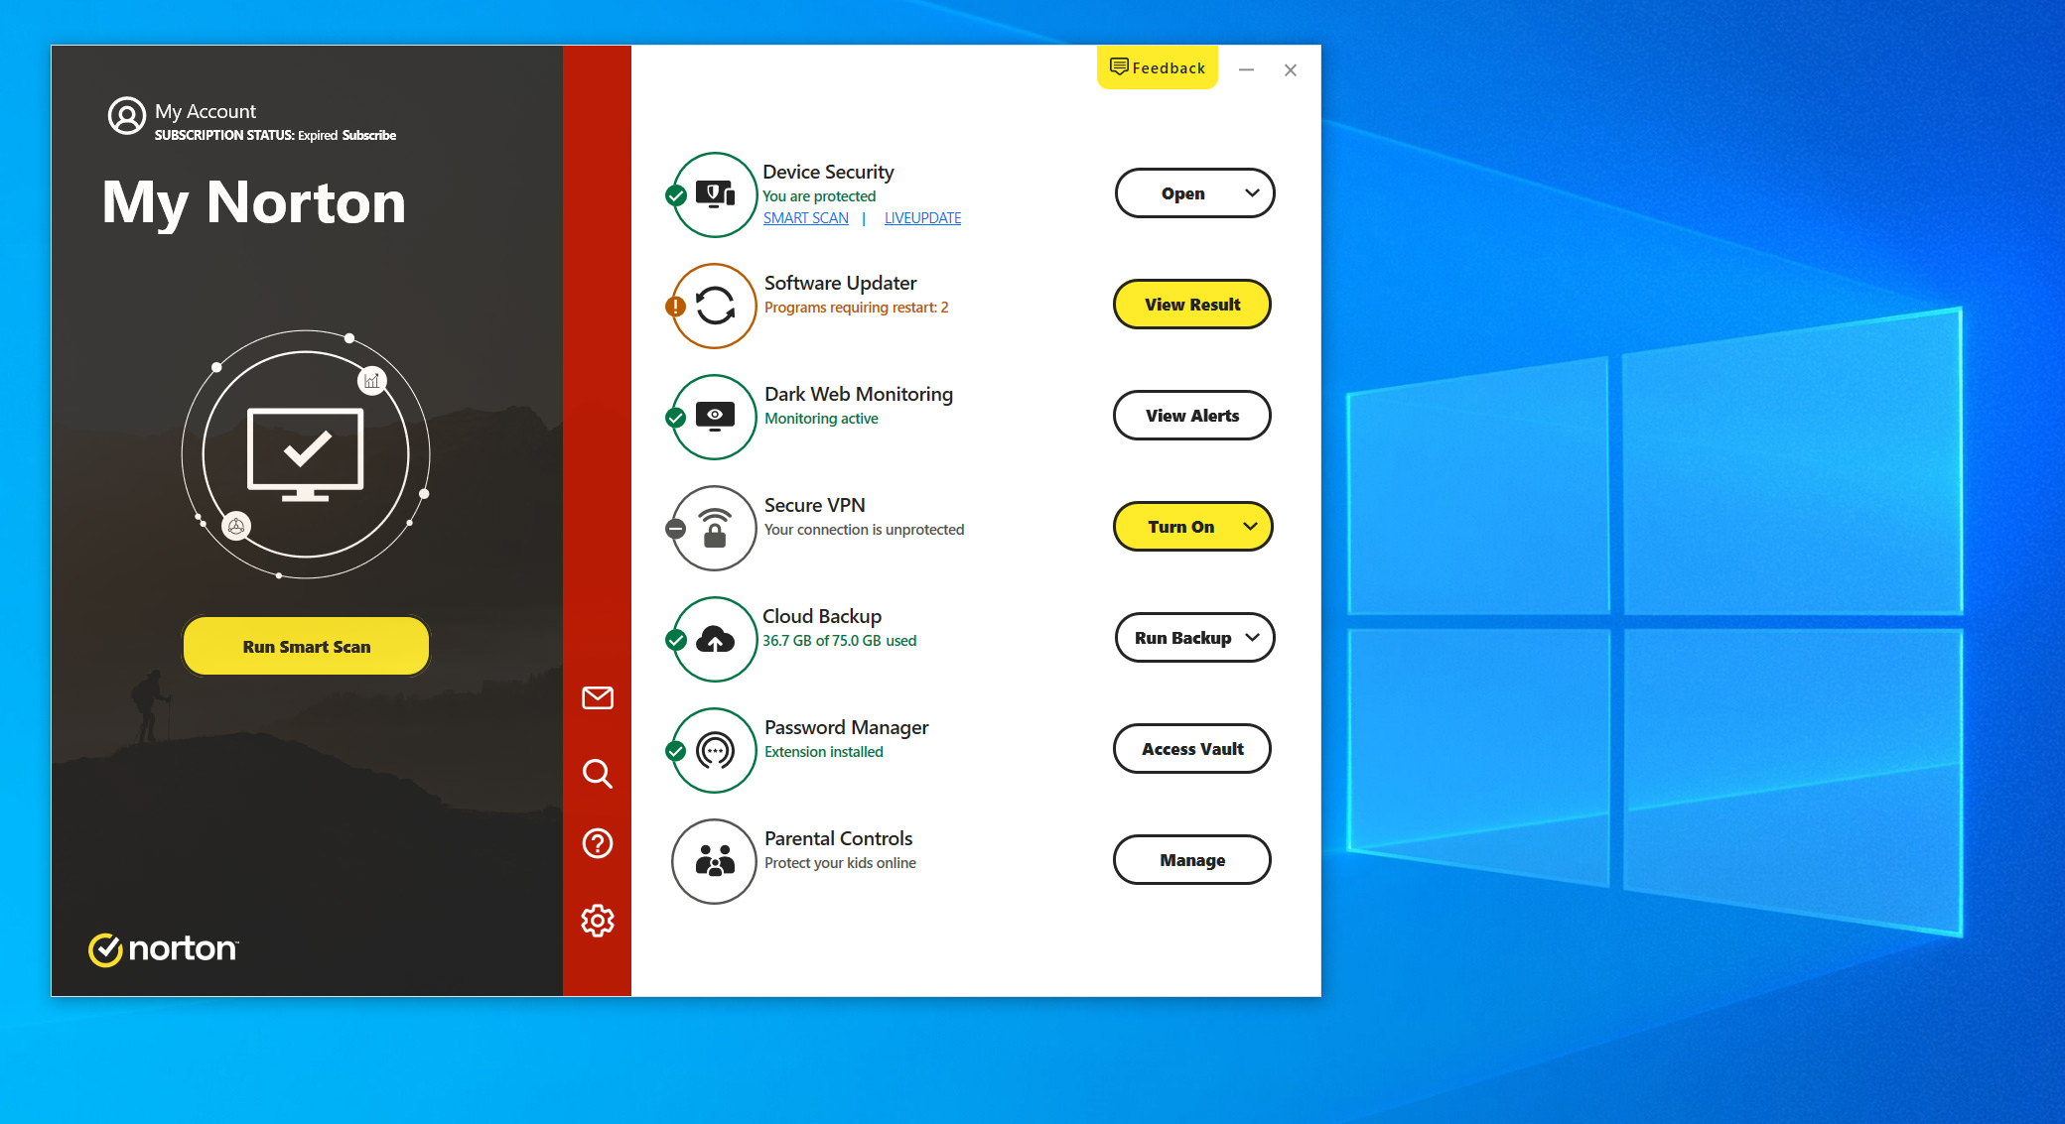Image resolution: width=2065 pixels, height=1124 pixels.
Task: Click the Software Updater refresh icon
Action: coord(715,306)
